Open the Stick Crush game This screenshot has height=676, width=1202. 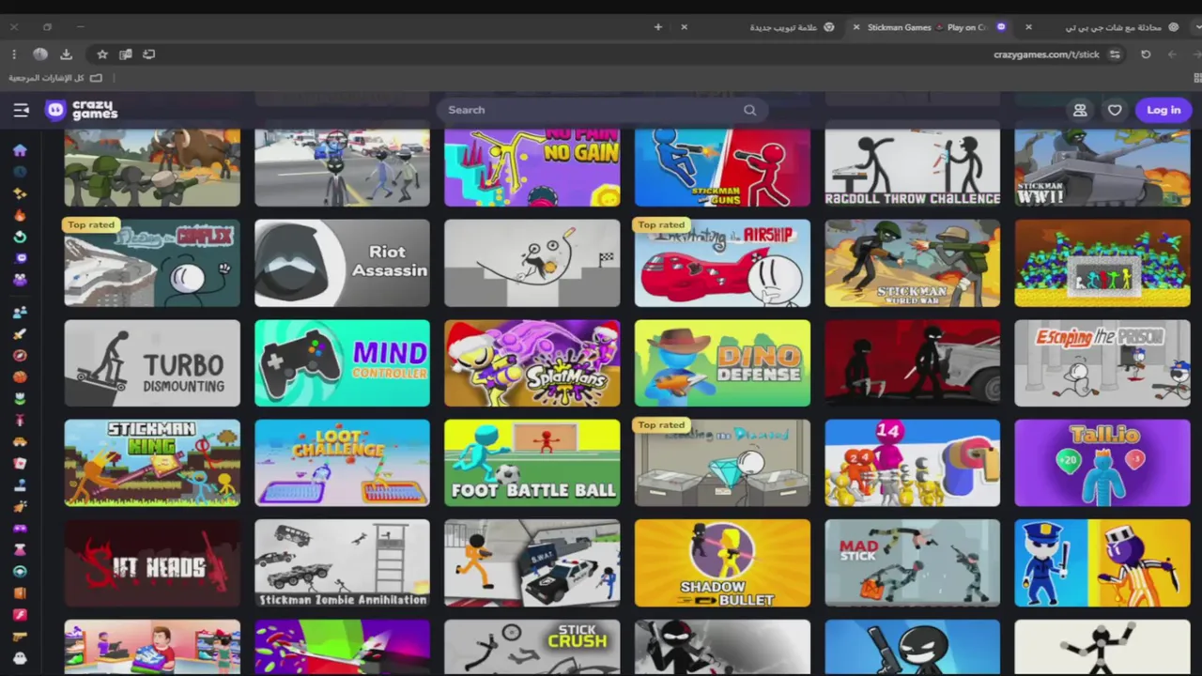pyautogui.click(x=532, y=647)
